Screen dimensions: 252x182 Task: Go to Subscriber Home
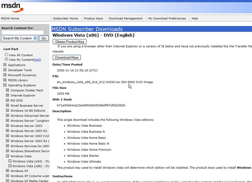click(x=66, y=18)
